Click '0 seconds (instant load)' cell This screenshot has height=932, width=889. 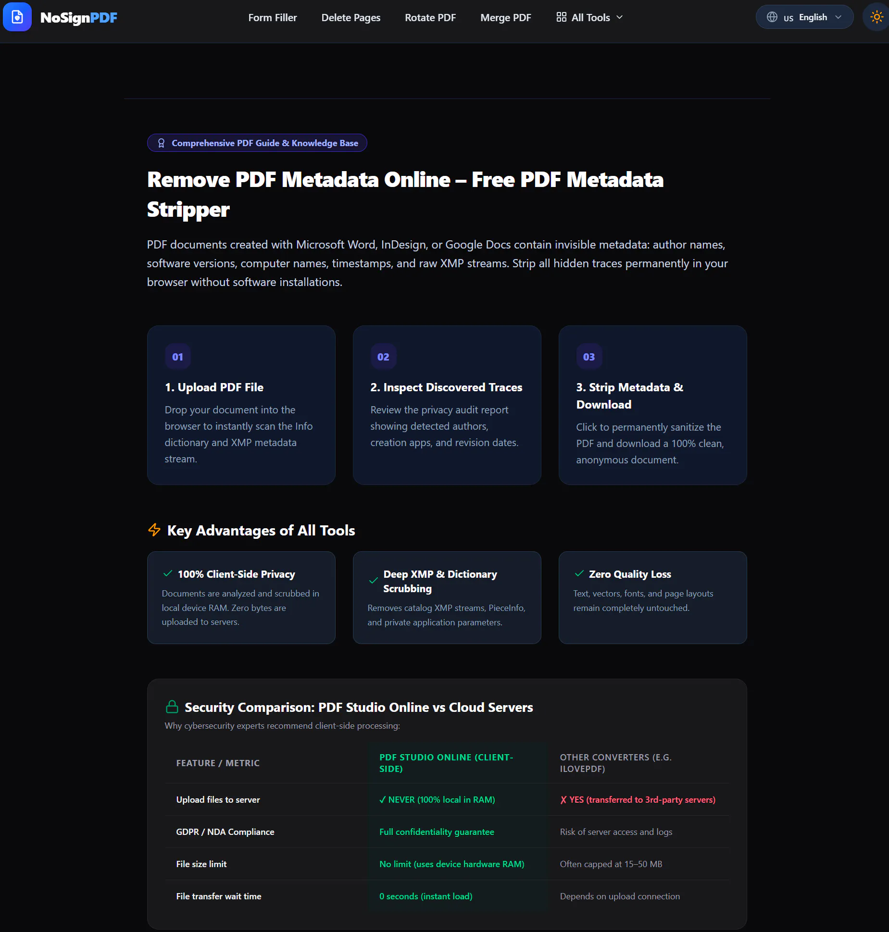[x=426, y=896]
